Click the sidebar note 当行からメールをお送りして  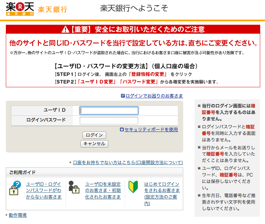(229, 154)
